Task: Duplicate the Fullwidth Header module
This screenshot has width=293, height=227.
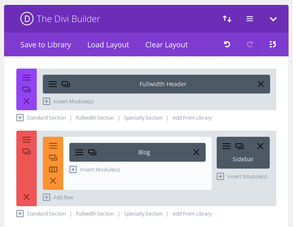Action: [66, 84]
